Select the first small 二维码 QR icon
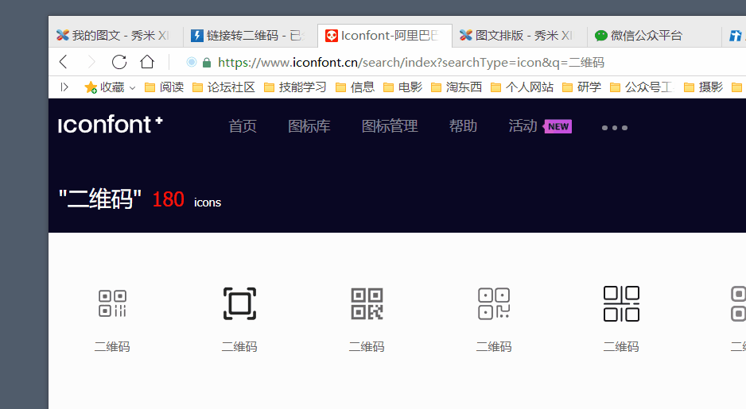 click(112, 303)
